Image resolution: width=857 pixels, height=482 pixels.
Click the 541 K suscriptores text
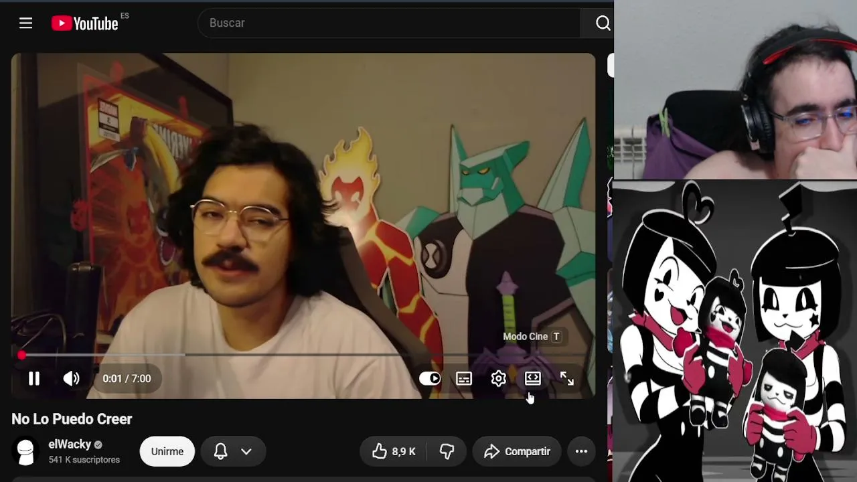pos(84,460)
